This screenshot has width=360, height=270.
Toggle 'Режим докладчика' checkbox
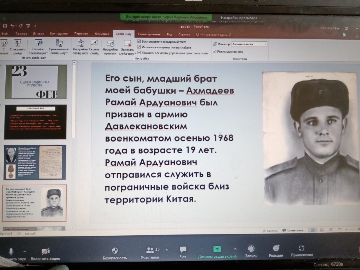pos(215,51)
